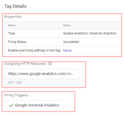This screenshot has width=124, height=115.
Task: Click the Tag Details heading
Action: coord(15,6)
